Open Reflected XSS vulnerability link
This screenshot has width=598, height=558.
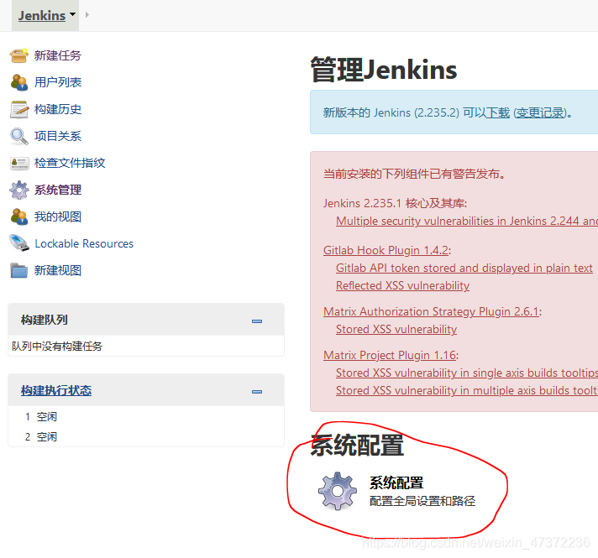[402, 285]
